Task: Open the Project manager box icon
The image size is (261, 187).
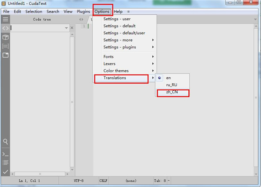Action: tap(5, 37)
